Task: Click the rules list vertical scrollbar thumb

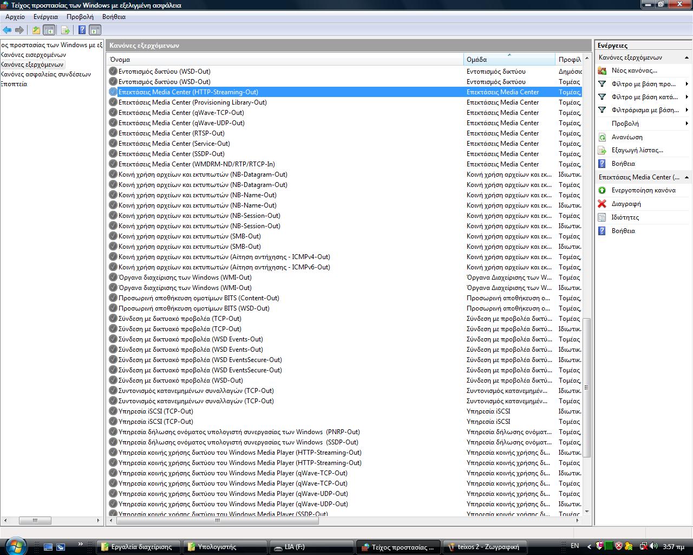Action: pos(586,388)
